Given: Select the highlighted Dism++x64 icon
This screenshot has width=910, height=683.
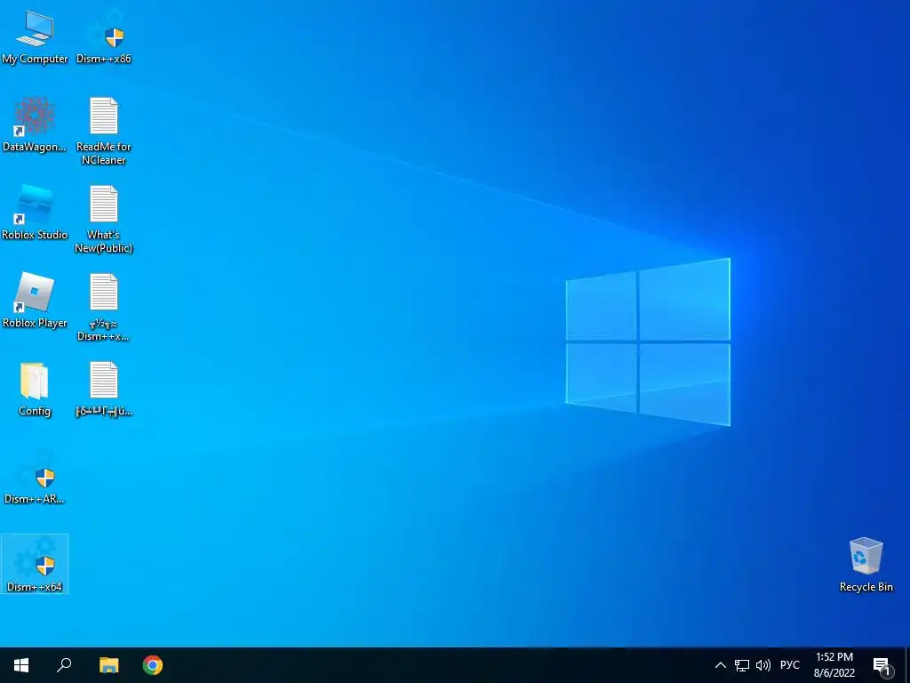Looking at the screenshot, I should coord(35,564).
